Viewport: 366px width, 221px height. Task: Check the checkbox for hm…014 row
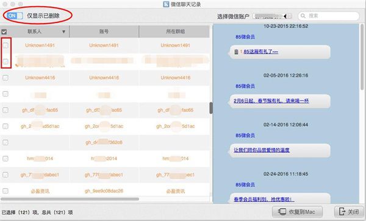tap(5, 158)
